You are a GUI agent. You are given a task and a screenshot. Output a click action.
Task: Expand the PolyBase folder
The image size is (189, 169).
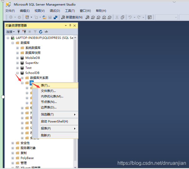pos(13,158)
